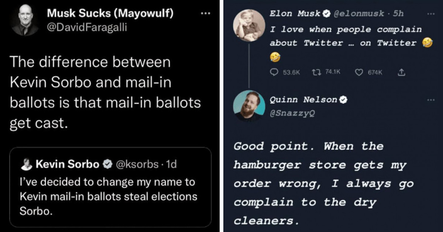Image resolution: width=443 pixels, height=232 pixels.
Task: Open more options on Quinn Nelson's tweet
Action: pyautogui.click(x=430, y=100)
